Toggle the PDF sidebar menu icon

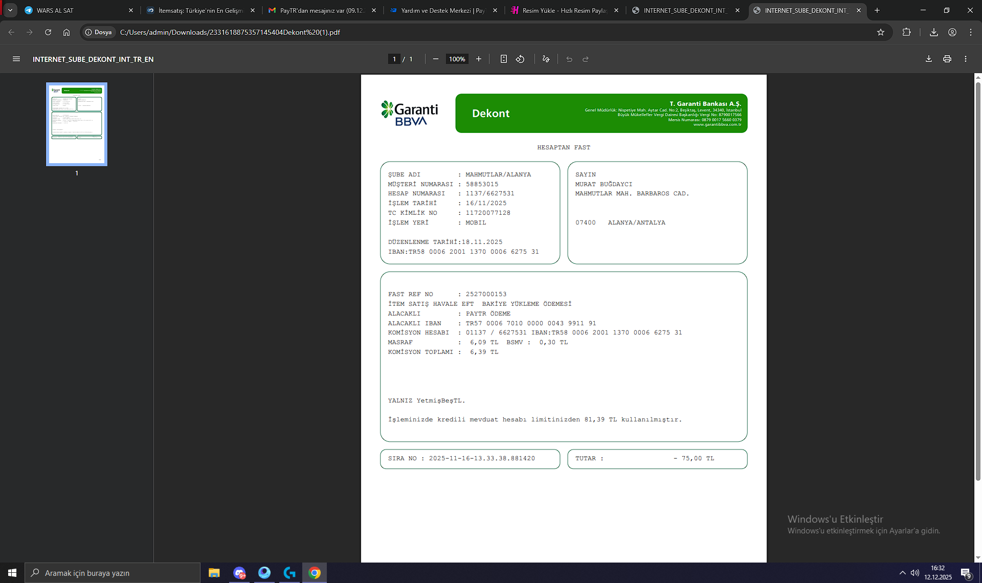tap(16, 59)
